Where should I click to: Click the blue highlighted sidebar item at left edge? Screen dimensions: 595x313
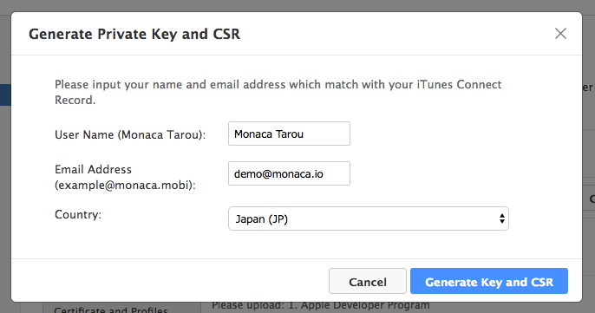tap(5, 95)
